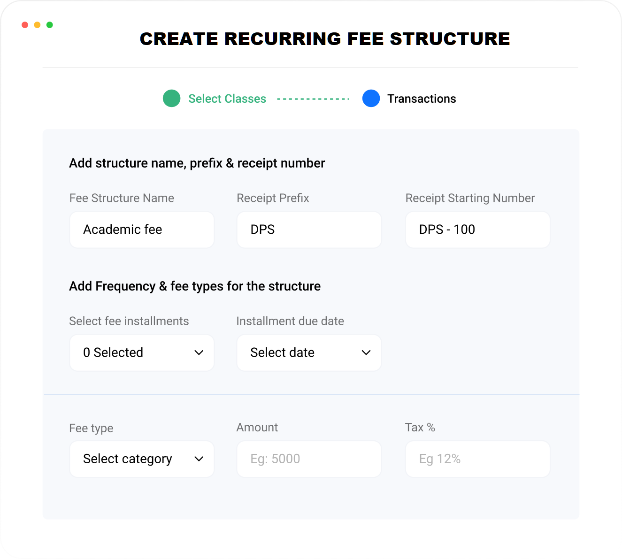The image size is (622, 559).
Task: Click the yellow minimize window dot
Action: pos(37,25)
